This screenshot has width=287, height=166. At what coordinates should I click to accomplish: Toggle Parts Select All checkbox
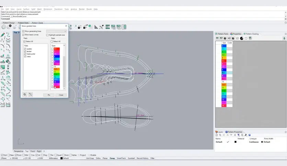(x=24, y=41)
